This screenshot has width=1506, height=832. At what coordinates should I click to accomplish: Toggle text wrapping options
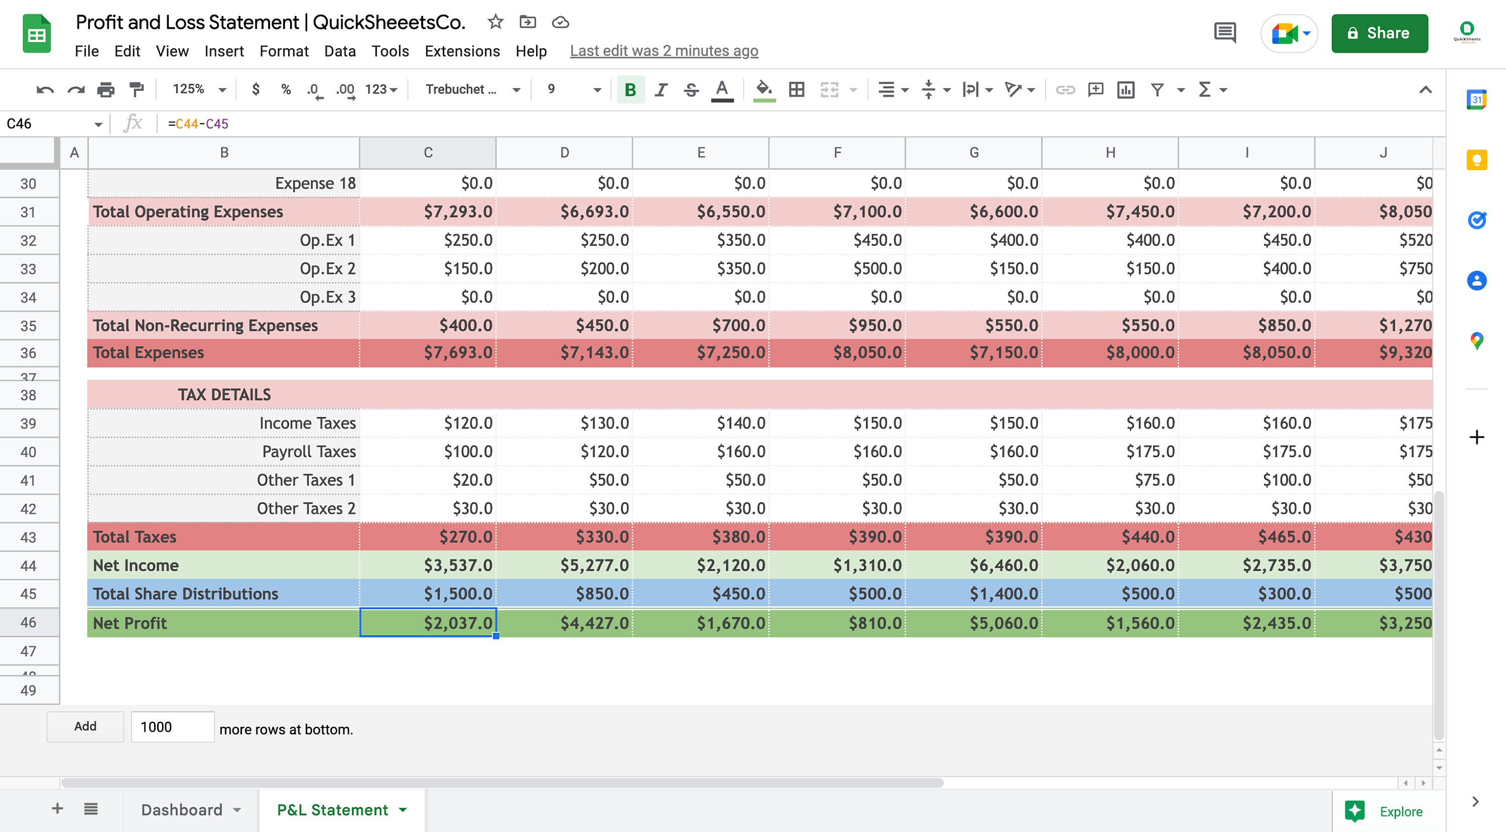point(971,89)
